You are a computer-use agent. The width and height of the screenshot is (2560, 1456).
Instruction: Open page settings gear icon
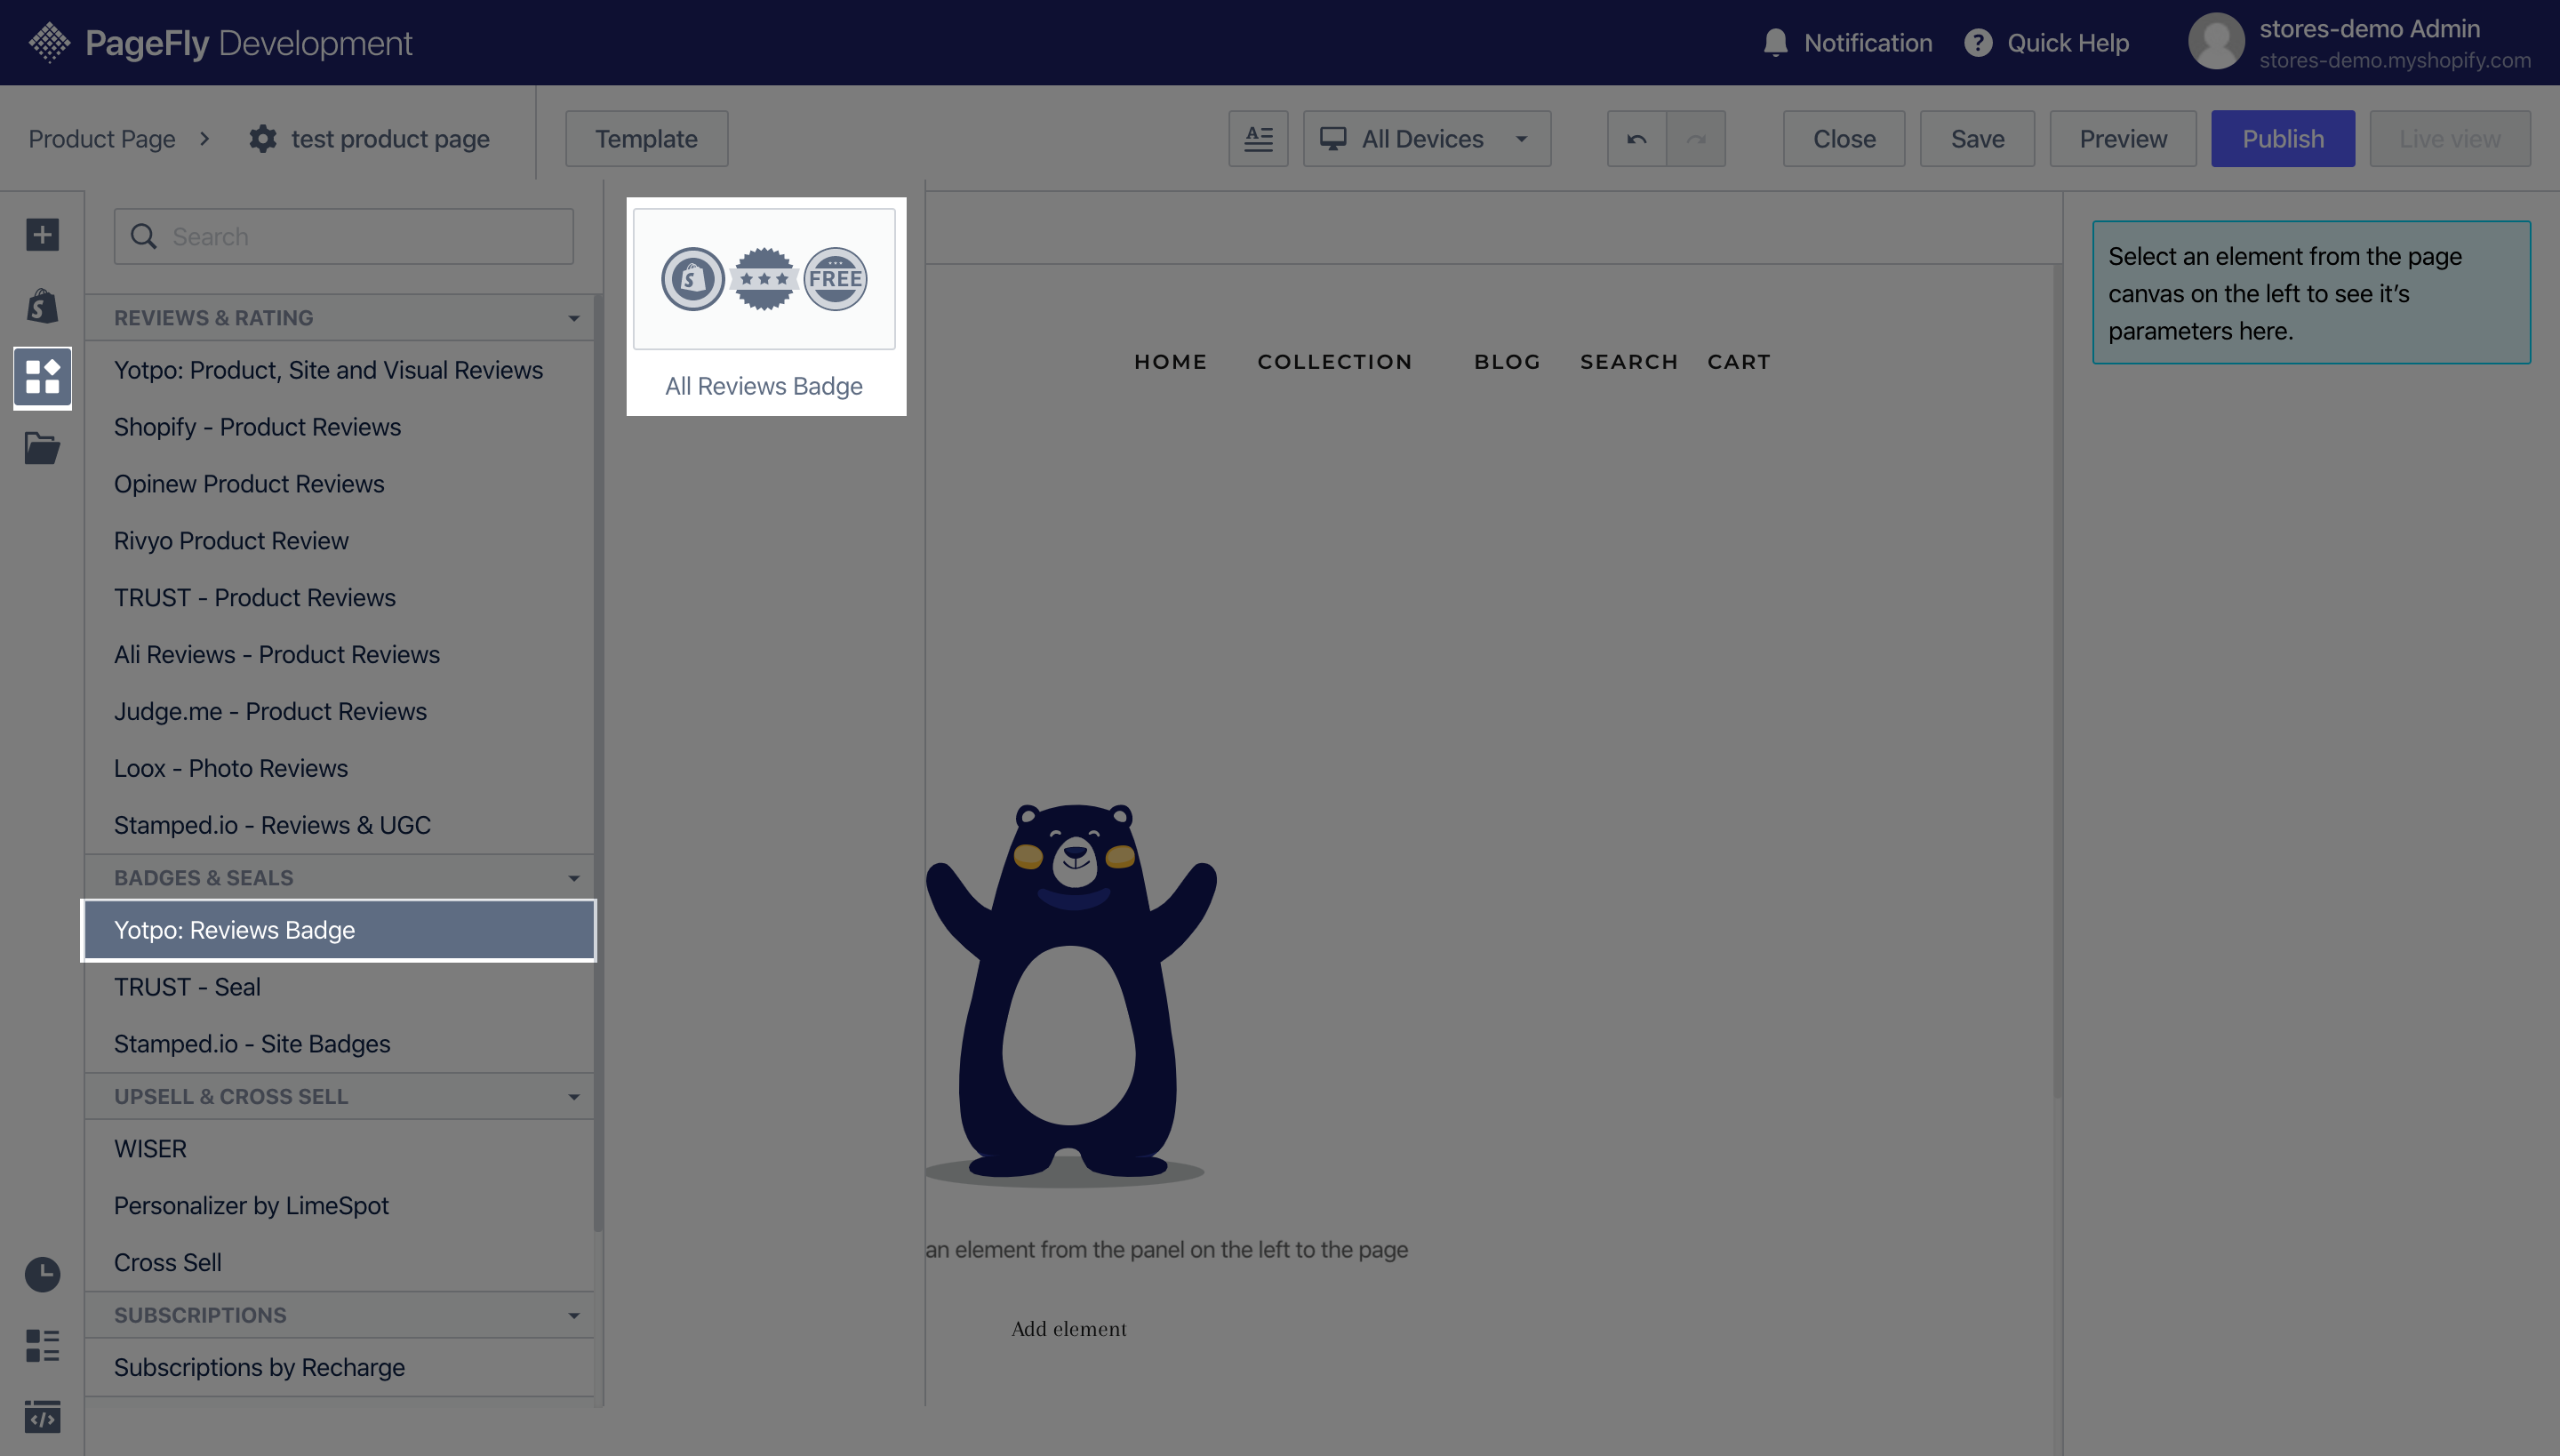click(x=263, y=138)
